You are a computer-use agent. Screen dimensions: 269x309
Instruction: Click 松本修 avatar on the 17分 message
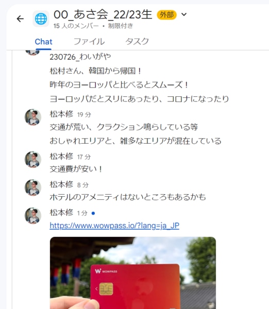[33, 160]
